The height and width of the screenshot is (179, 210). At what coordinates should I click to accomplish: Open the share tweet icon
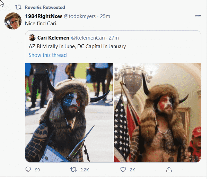point(169,170)
